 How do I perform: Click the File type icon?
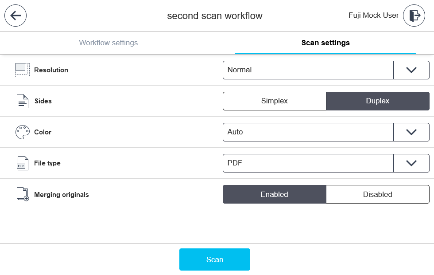click(x=22, y=163)
